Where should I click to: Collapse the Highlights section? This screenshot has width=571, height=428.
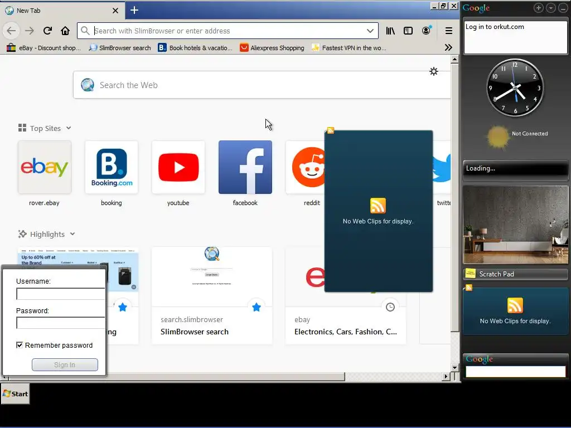click(72, 234)
